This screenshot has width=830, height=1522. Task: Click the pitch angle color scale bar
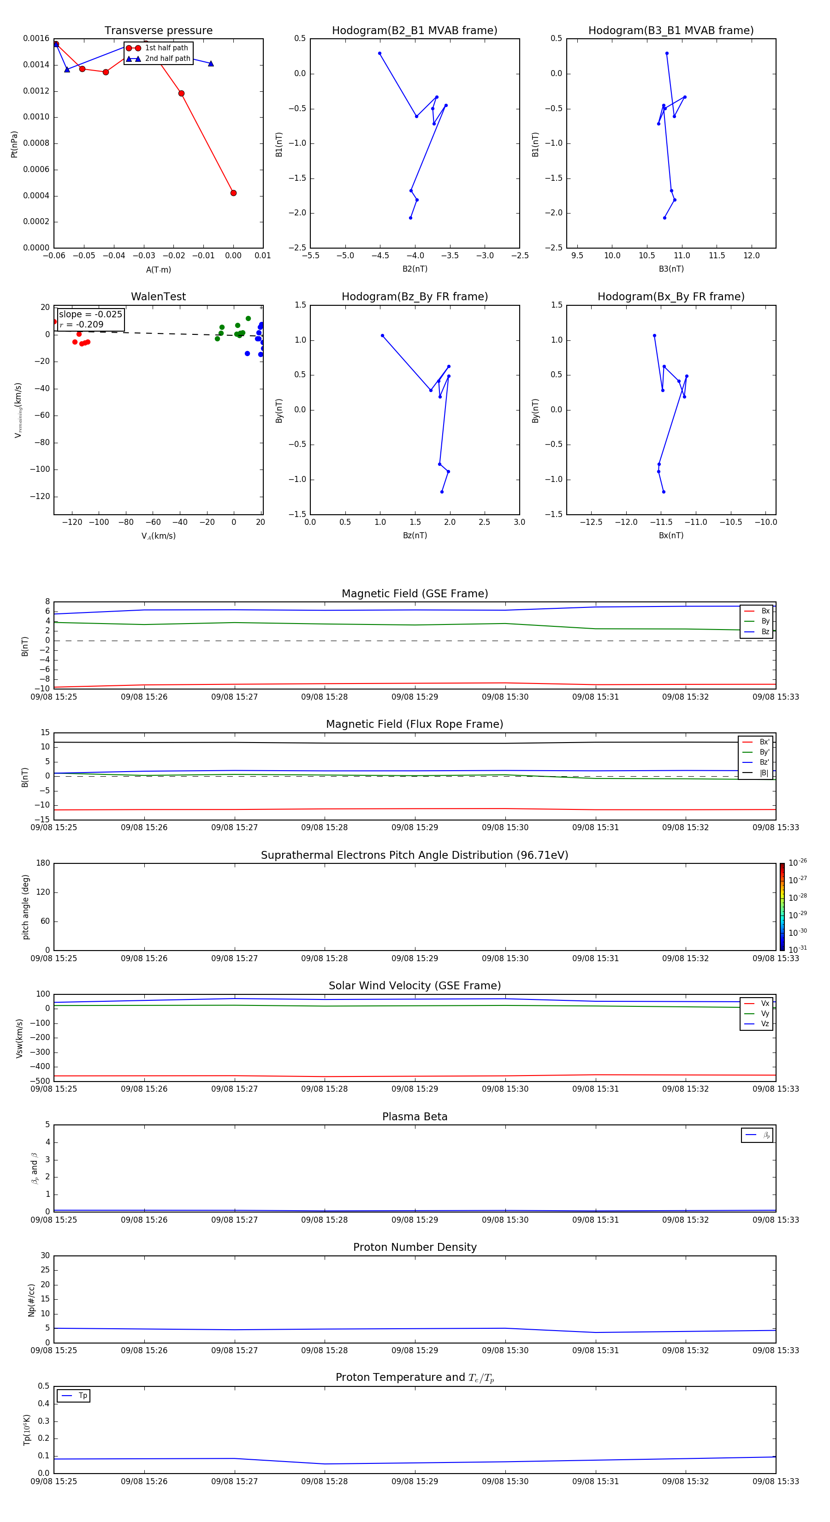pyautogui.click(x=782, y=907)
